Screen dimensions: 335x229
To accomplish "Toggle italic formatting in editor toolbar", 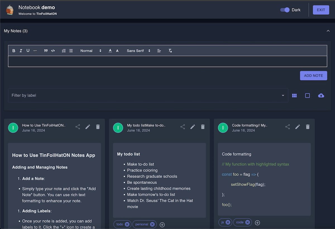I will click(x=21, y=51).
